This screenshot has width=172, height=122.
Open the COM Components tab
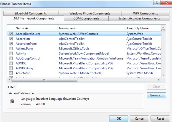point(86,18)
